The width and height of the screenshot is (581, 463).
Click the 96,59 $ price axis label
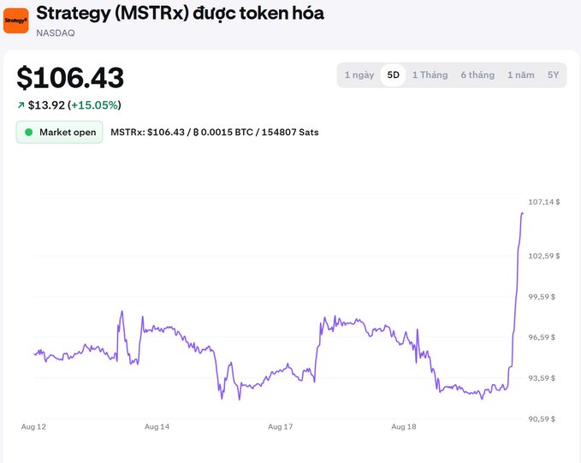pyautogui.click(x=542, y=337)
